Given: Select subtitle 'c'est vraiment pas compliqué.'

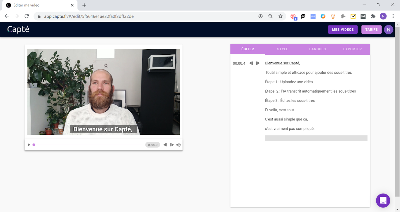Looking at the screenshot, I should click(290, 129).
